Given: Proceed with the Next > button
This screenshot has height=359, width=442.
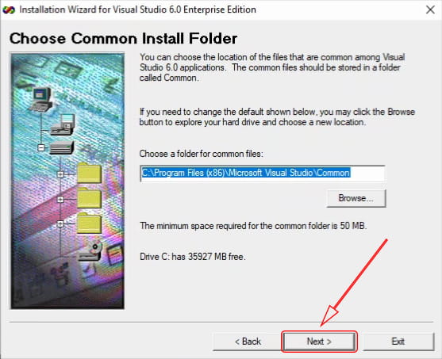Looking at the screenshot, I should pyautogui.click(x=319, y=342).
